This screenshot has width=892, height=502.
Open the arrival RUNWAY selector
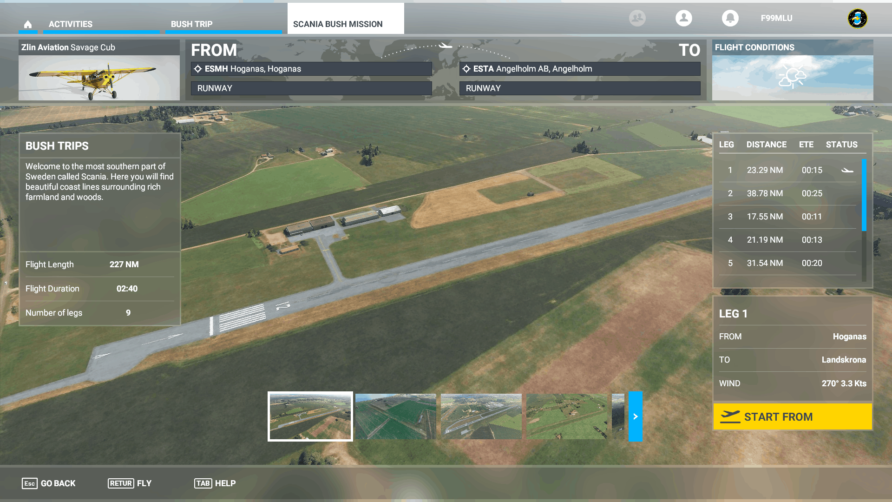click(x=579, y=88)
